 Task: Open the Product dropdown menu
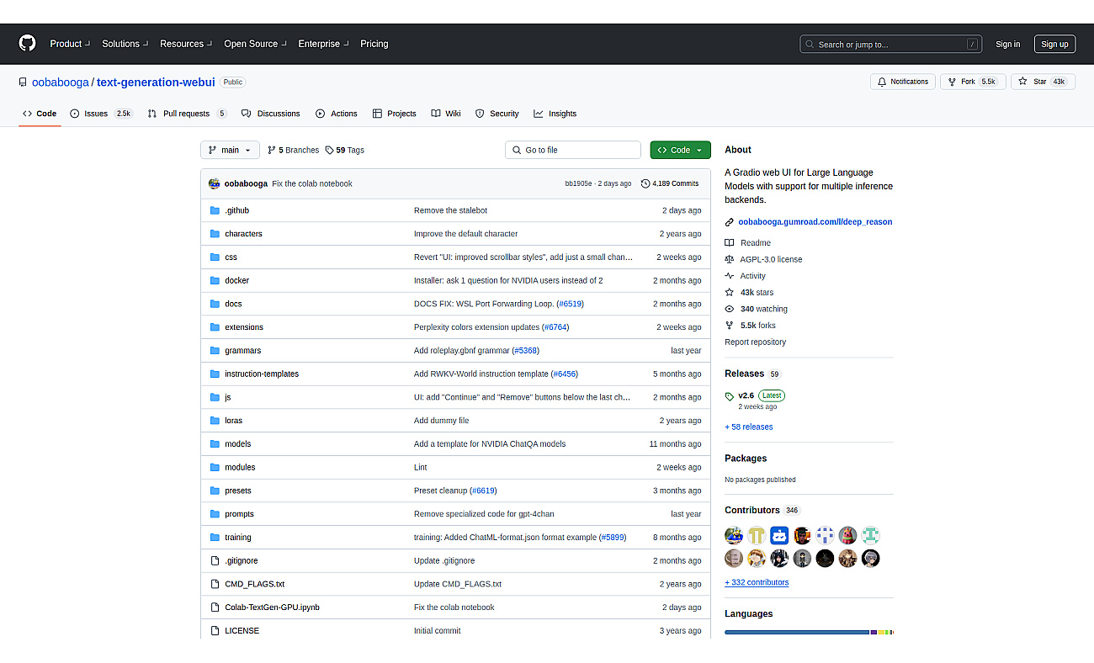tap(70, 44)
